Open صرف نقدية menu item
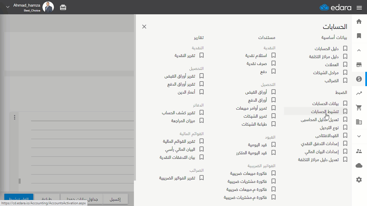The width and height of the screenshot is (367, 206). click(x=257, y=64)
